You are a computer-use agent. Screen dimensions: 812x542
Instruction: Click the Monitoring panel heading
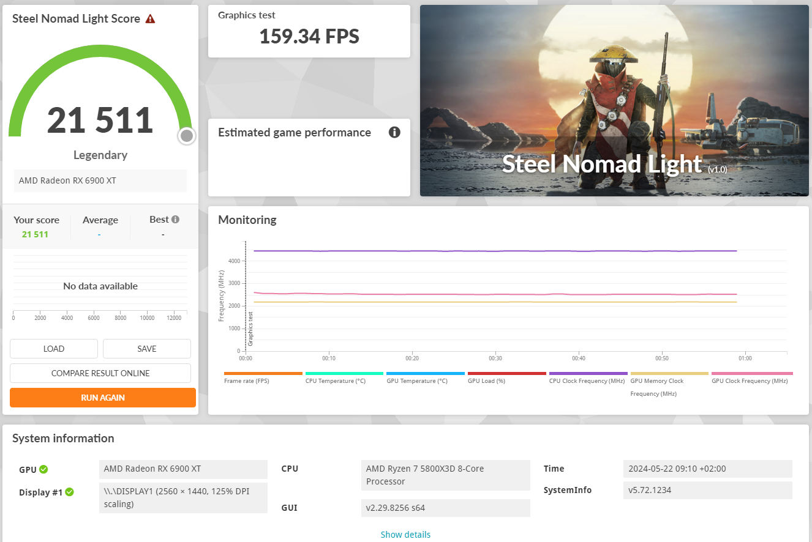pyautogui.click(x=247, y=220)
